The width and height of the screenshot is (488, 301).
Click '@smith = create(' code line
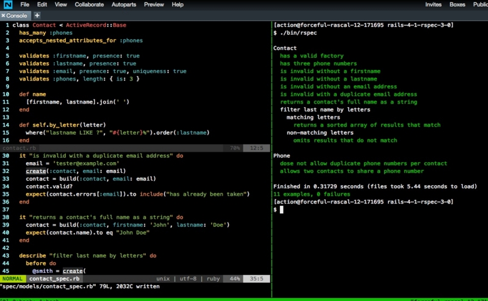[x=59, y=271]
